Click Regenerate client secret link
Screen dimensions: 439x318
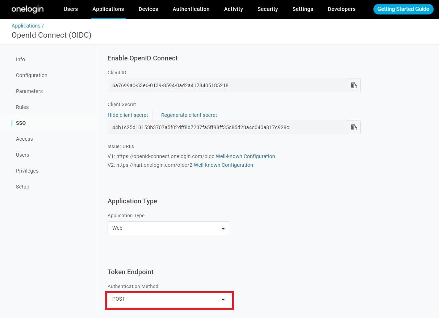pos(189,115)
